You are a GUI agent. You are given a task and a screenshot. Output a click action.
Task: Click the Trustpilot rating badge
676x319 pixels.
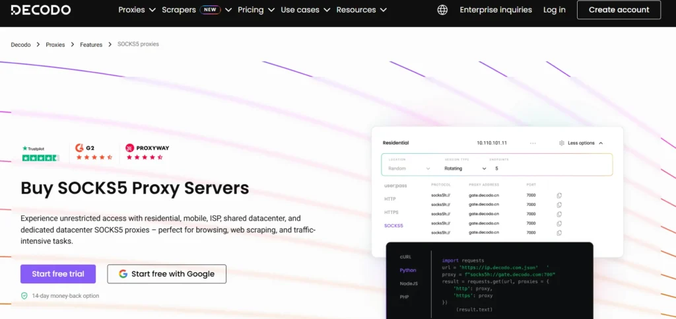point(40,153)
